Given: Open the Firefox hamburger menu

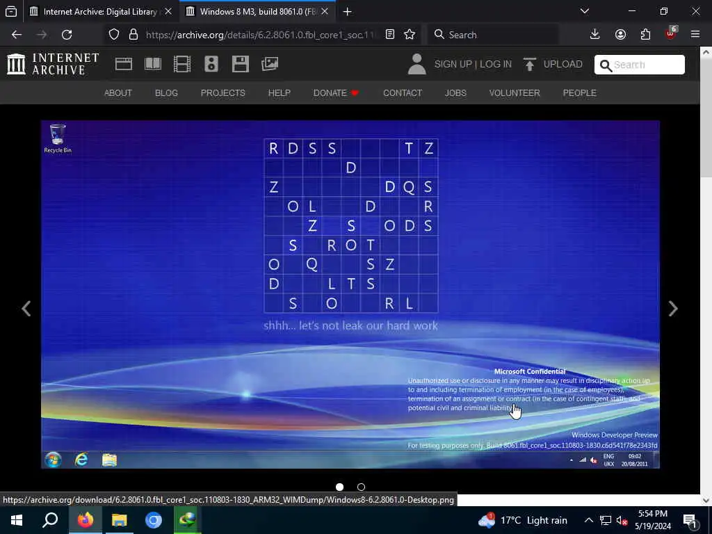Looking at the screenshot, I should coord(695,35).
